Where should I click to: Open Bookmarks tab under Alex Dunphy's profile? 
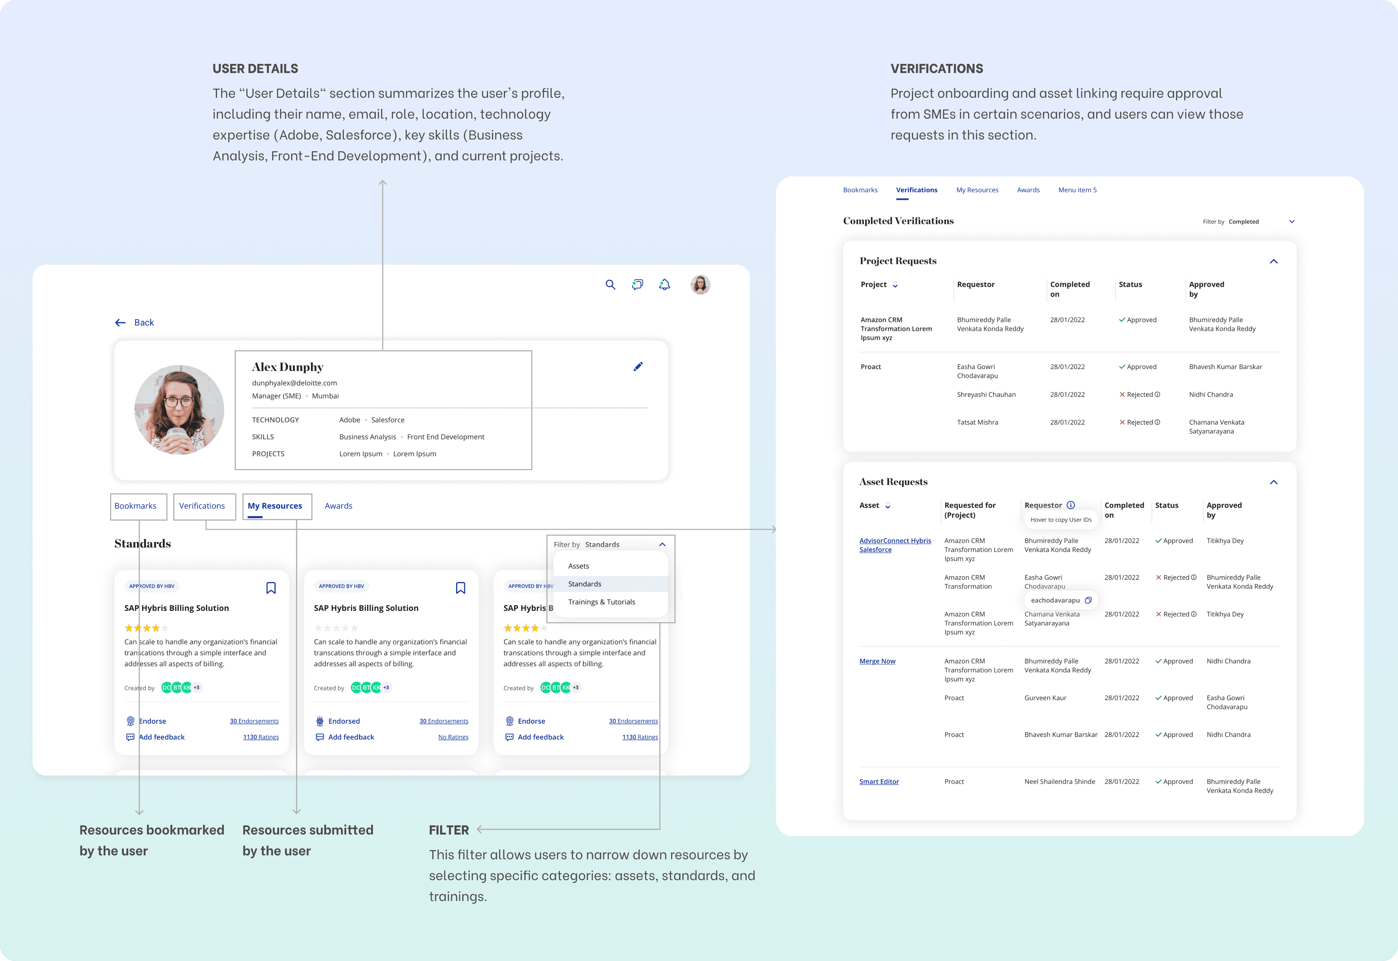[136, 506]
